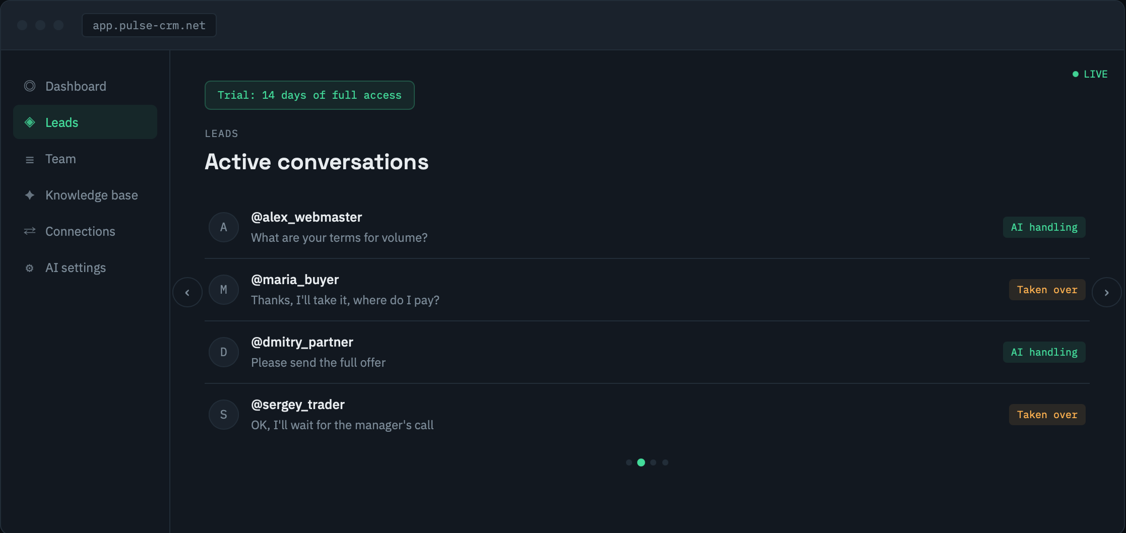Click the Leads diamond icon
This screenshot has height=533, width=1126.
tap(30, 122)
